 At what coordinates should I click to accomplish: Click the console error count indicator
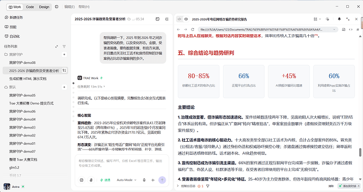pos(200,186)
